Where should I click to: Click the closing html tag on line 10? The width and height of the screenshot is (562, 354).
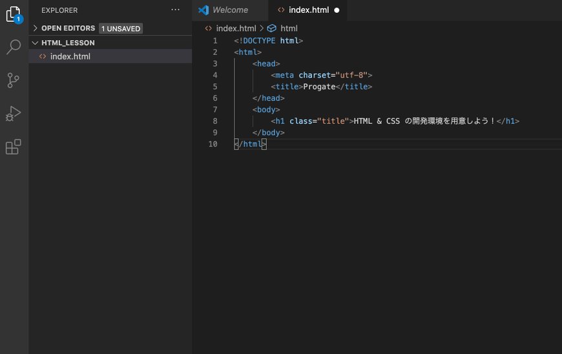click(x=250, y=144)
